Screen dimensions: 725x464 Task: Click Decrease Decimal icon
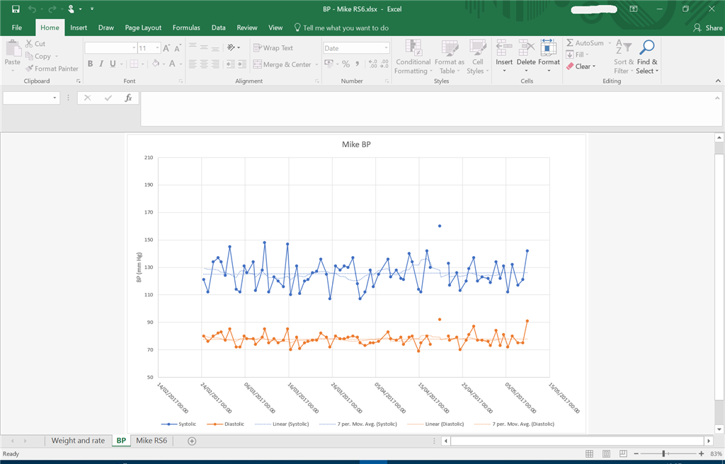[x=384, y=64]
